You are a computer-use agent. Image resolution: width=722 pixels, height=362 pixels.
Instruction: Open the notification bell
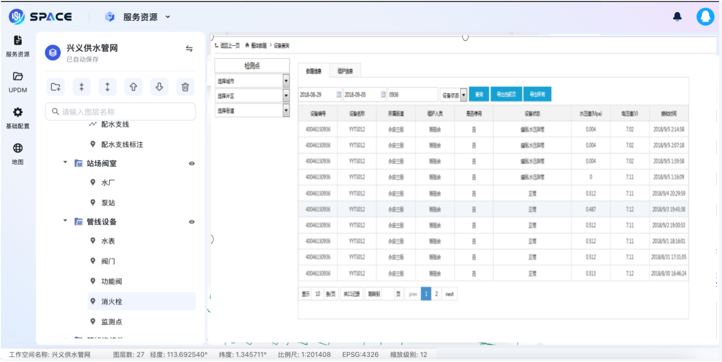point(677,17)
